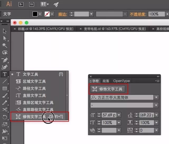Click the 修饰文字工具 button in character panel
The width and height of the screenshot is (169, 144).
pos(107,89)
